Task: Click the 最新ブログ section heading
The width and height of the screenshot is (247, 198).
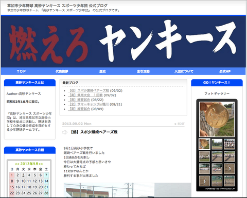Action: pyautogui.click(x=70, y=83)
